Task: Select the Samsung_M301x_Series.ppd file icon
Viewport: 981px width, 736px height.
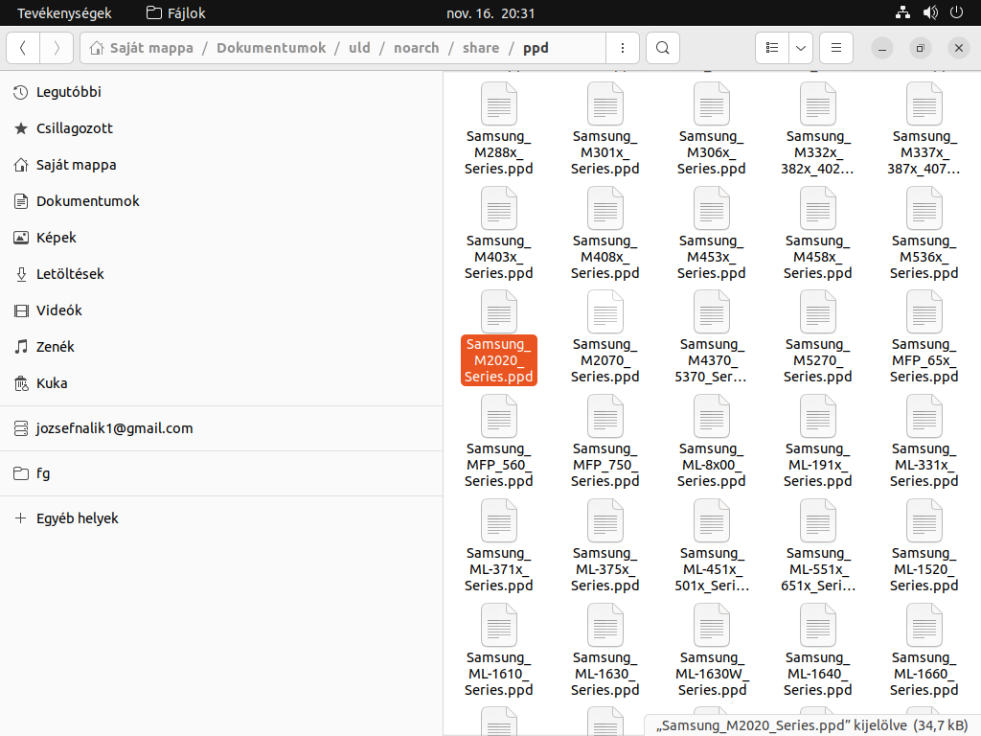Action: pos(605,103)
